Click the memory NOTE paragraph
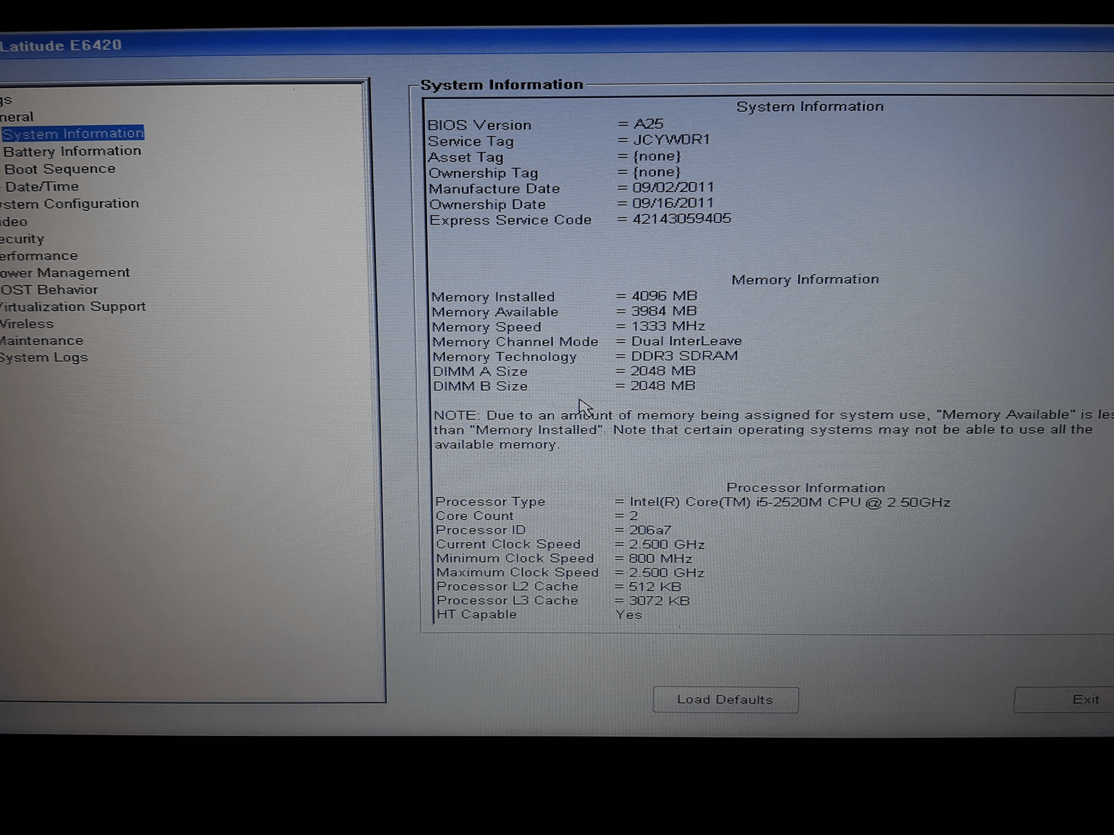1114x835 pixels. point(773,430)
